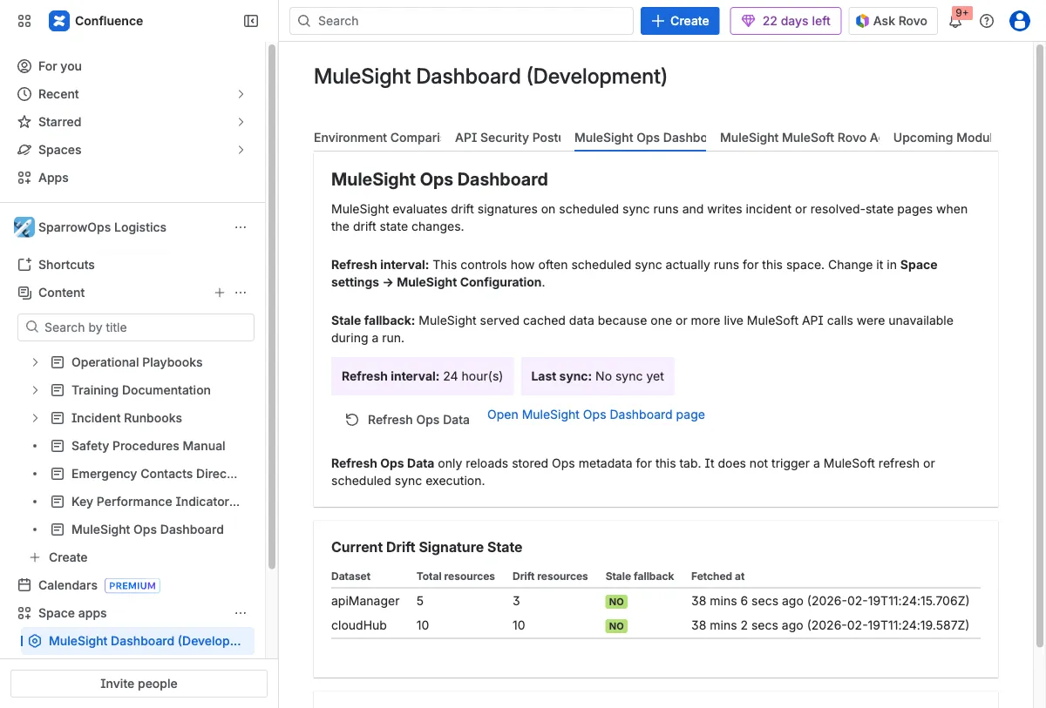Expand the Incident Runbooks page tree
Screen dimensions: 1046x708
(35, 418)
